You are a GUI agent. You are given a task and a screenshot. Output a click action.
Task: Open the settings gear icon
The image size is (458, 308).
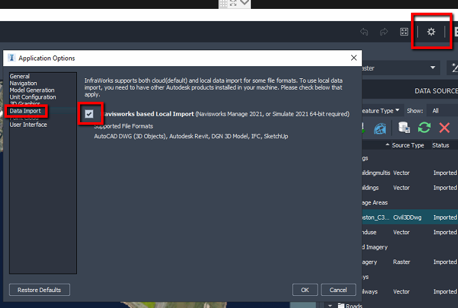tap(431, 32)
